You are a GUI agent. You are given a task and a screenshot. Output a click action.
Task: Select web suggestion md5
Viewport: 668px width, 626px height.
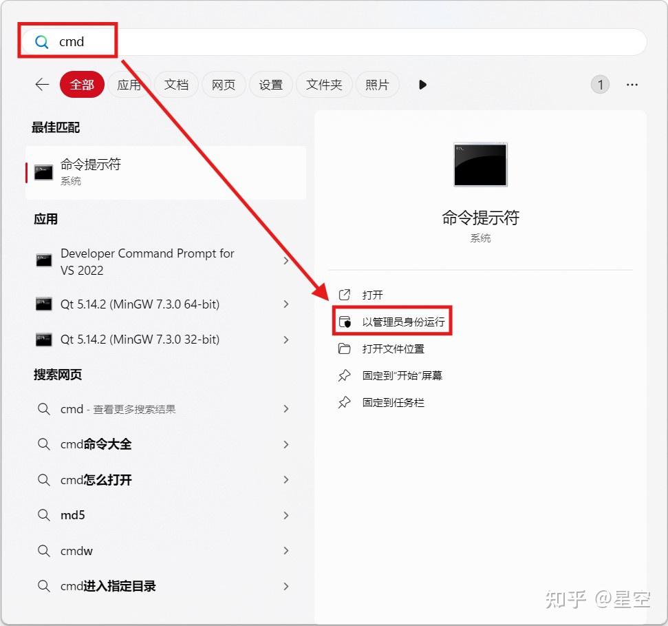pyautogui.click(x=166, y=515)
